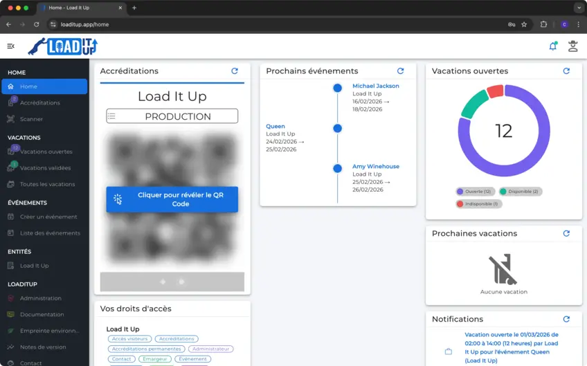Click the reveal QR code button
The width and height of the screenshot is (587, 366).
pos(172,199)
